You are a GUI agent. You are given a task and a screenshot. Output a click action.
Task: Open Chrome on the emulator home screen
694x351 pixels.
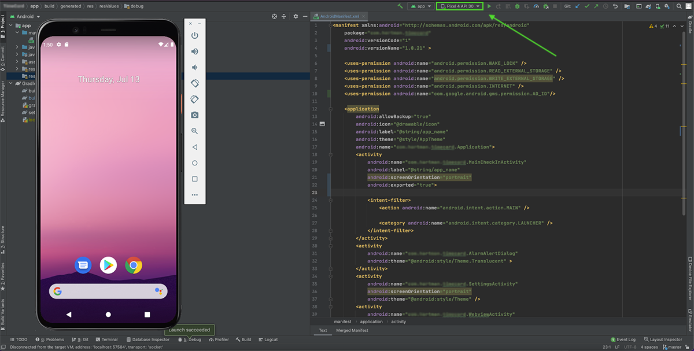click(134, 265)
